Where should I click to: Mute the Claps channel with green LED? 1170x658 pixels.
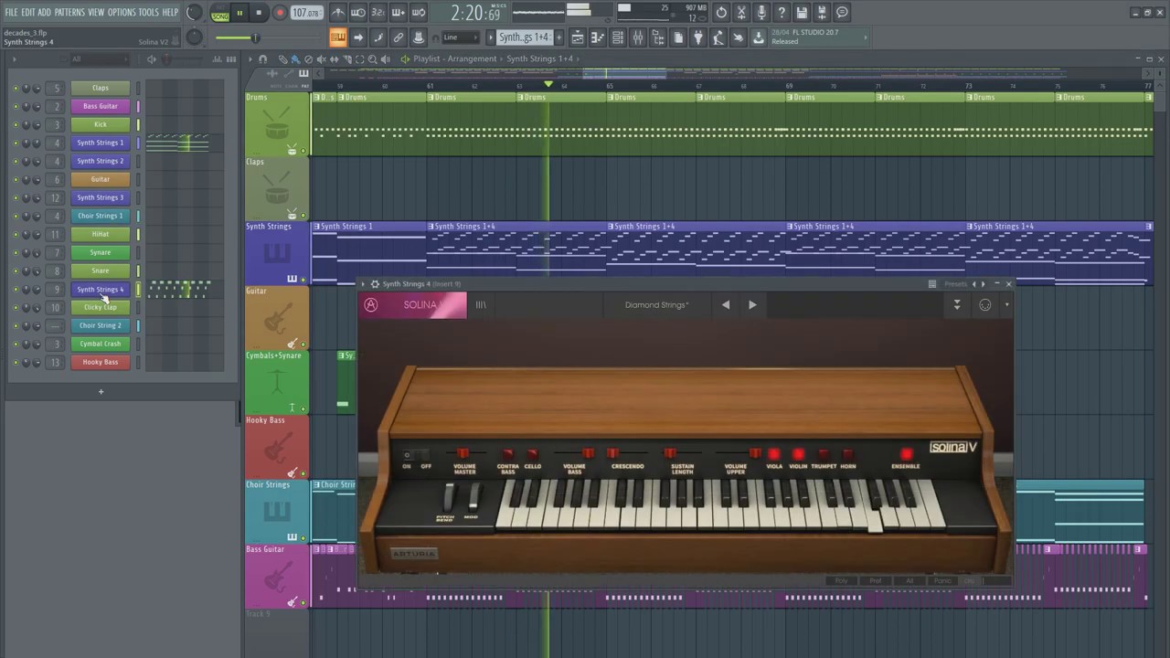(x=15, y=88)
